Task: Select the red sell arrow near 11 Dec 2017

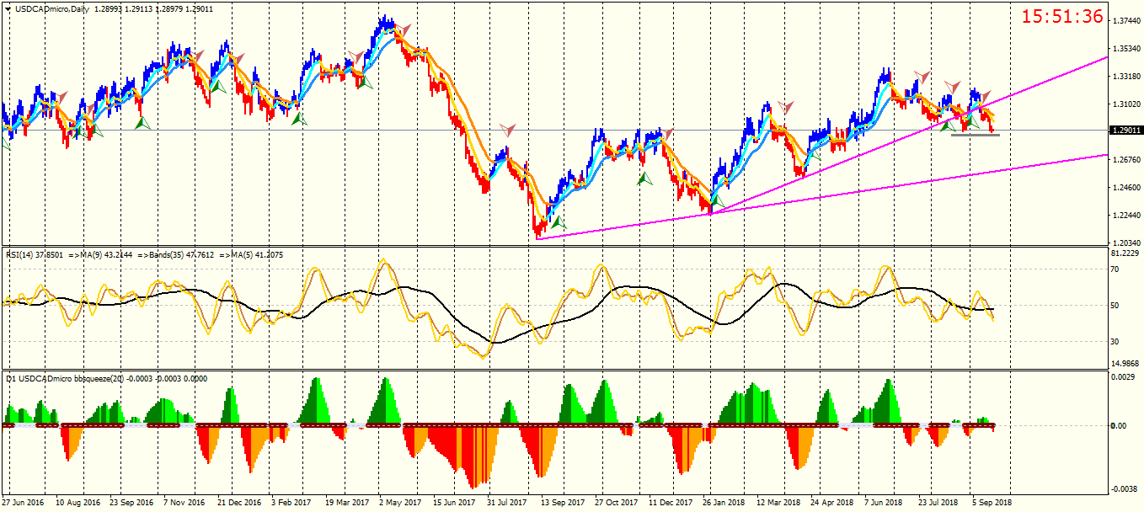Action: [668, 133]
